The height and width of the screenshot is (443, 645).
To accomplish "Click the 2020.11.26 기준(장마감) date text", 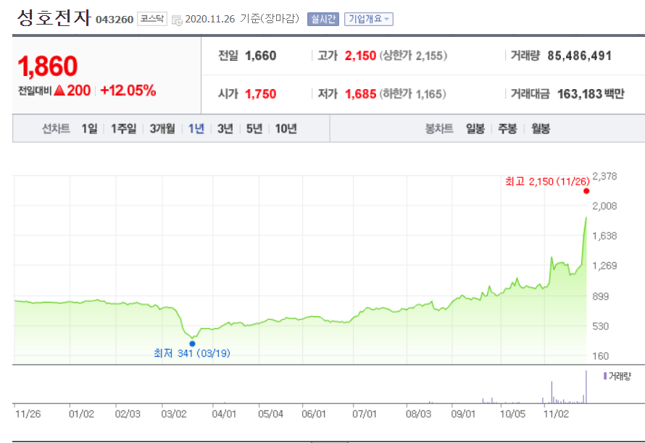I will pos(242,19).
